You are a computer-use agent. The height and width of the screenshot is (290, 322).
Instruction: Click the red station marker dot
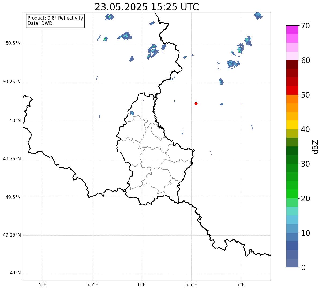pos(196,104)
